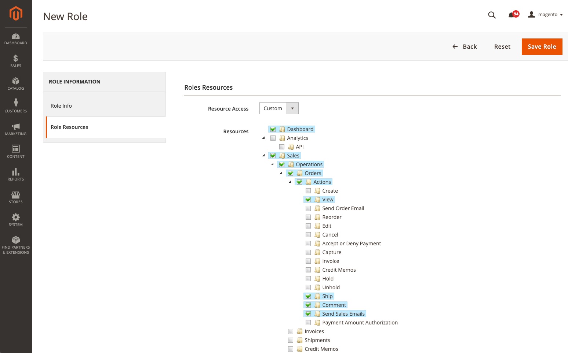Image resolution: width=568 pixels, height=353 pixels.
Task: Open the magento user account menu
Action: 545,15
